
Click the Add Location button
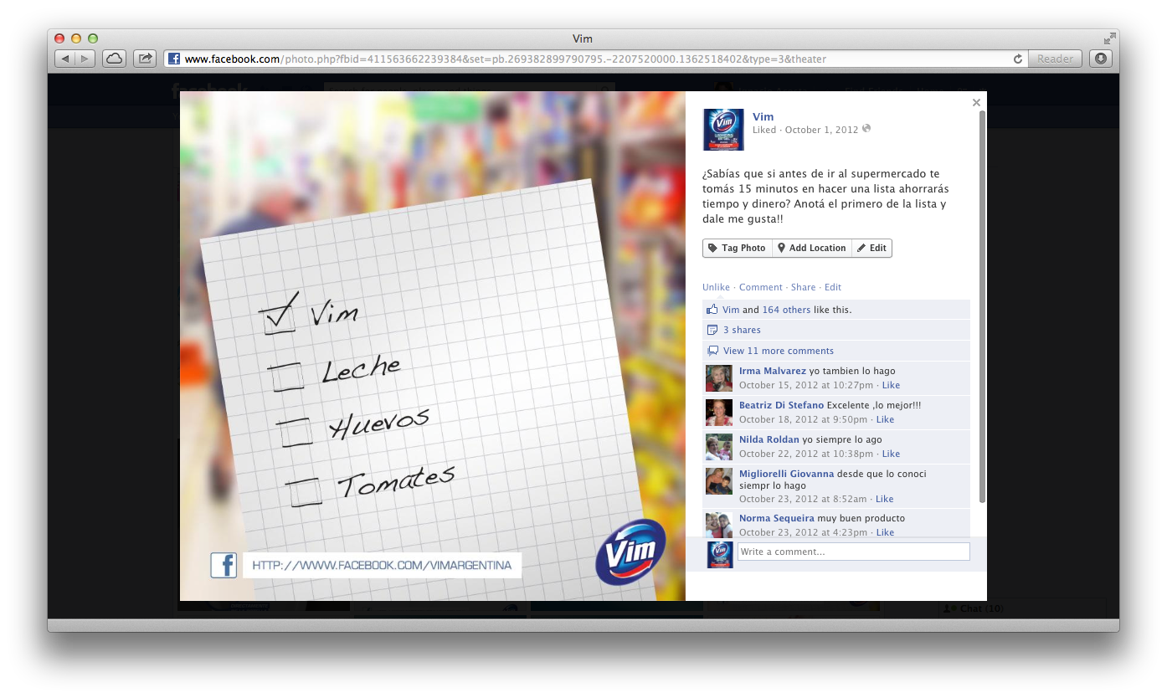tap(812, 248)
